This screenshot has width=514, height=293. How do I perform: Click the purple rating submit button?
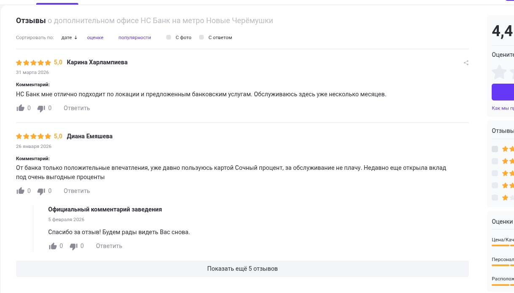click(x=503, y=92)
